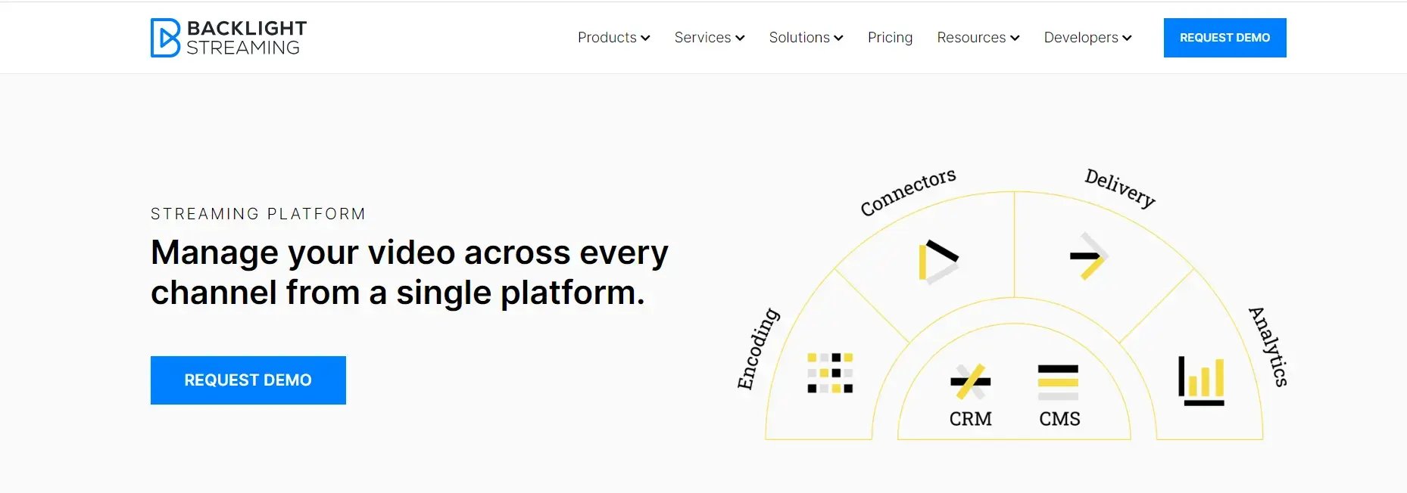Select the Encoding grid icon
This screenshot has height=493, width=1407.
coord(830,373)
